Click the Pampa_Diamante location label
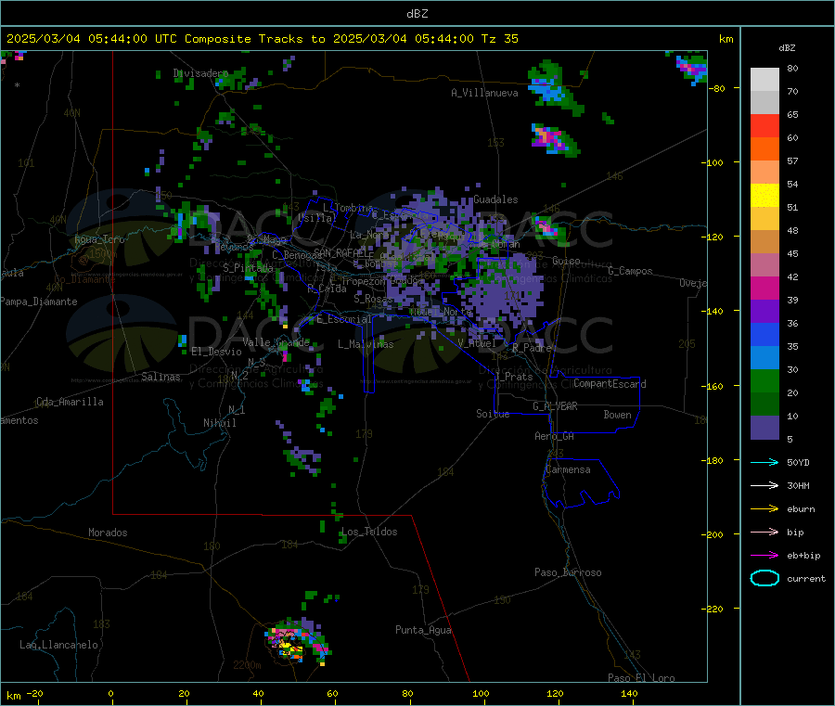The height and width of the screenshot is (706, 835). point(39,302)
